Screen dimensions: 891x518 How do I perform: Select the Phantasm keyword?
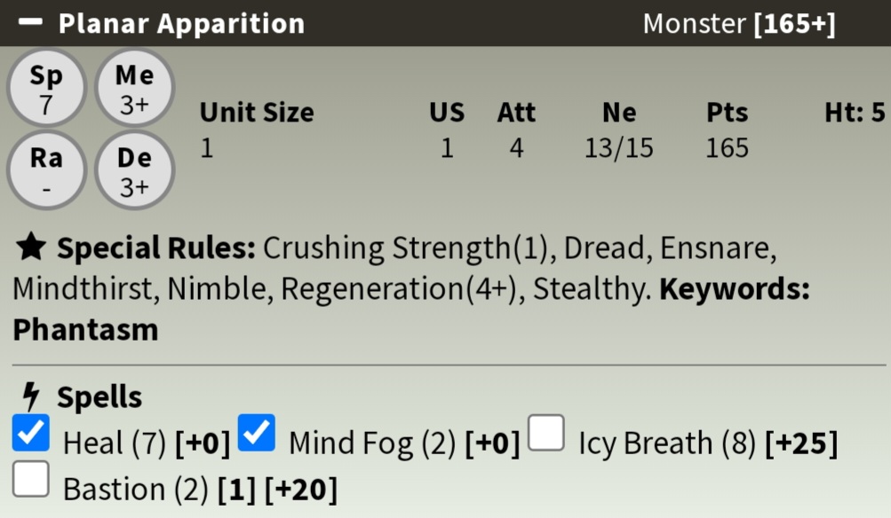click(x=85, y=330)
